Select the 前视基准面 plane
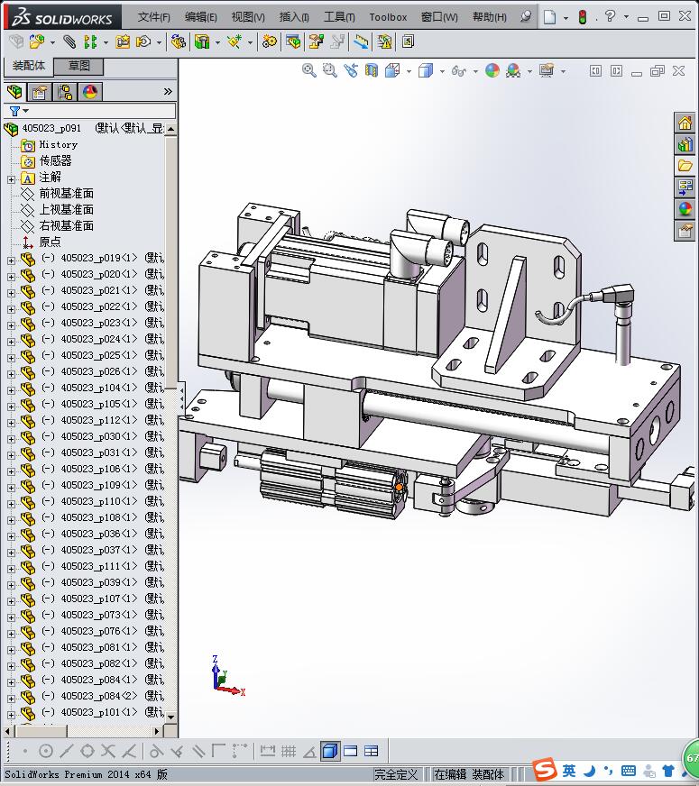 point(66,194)
